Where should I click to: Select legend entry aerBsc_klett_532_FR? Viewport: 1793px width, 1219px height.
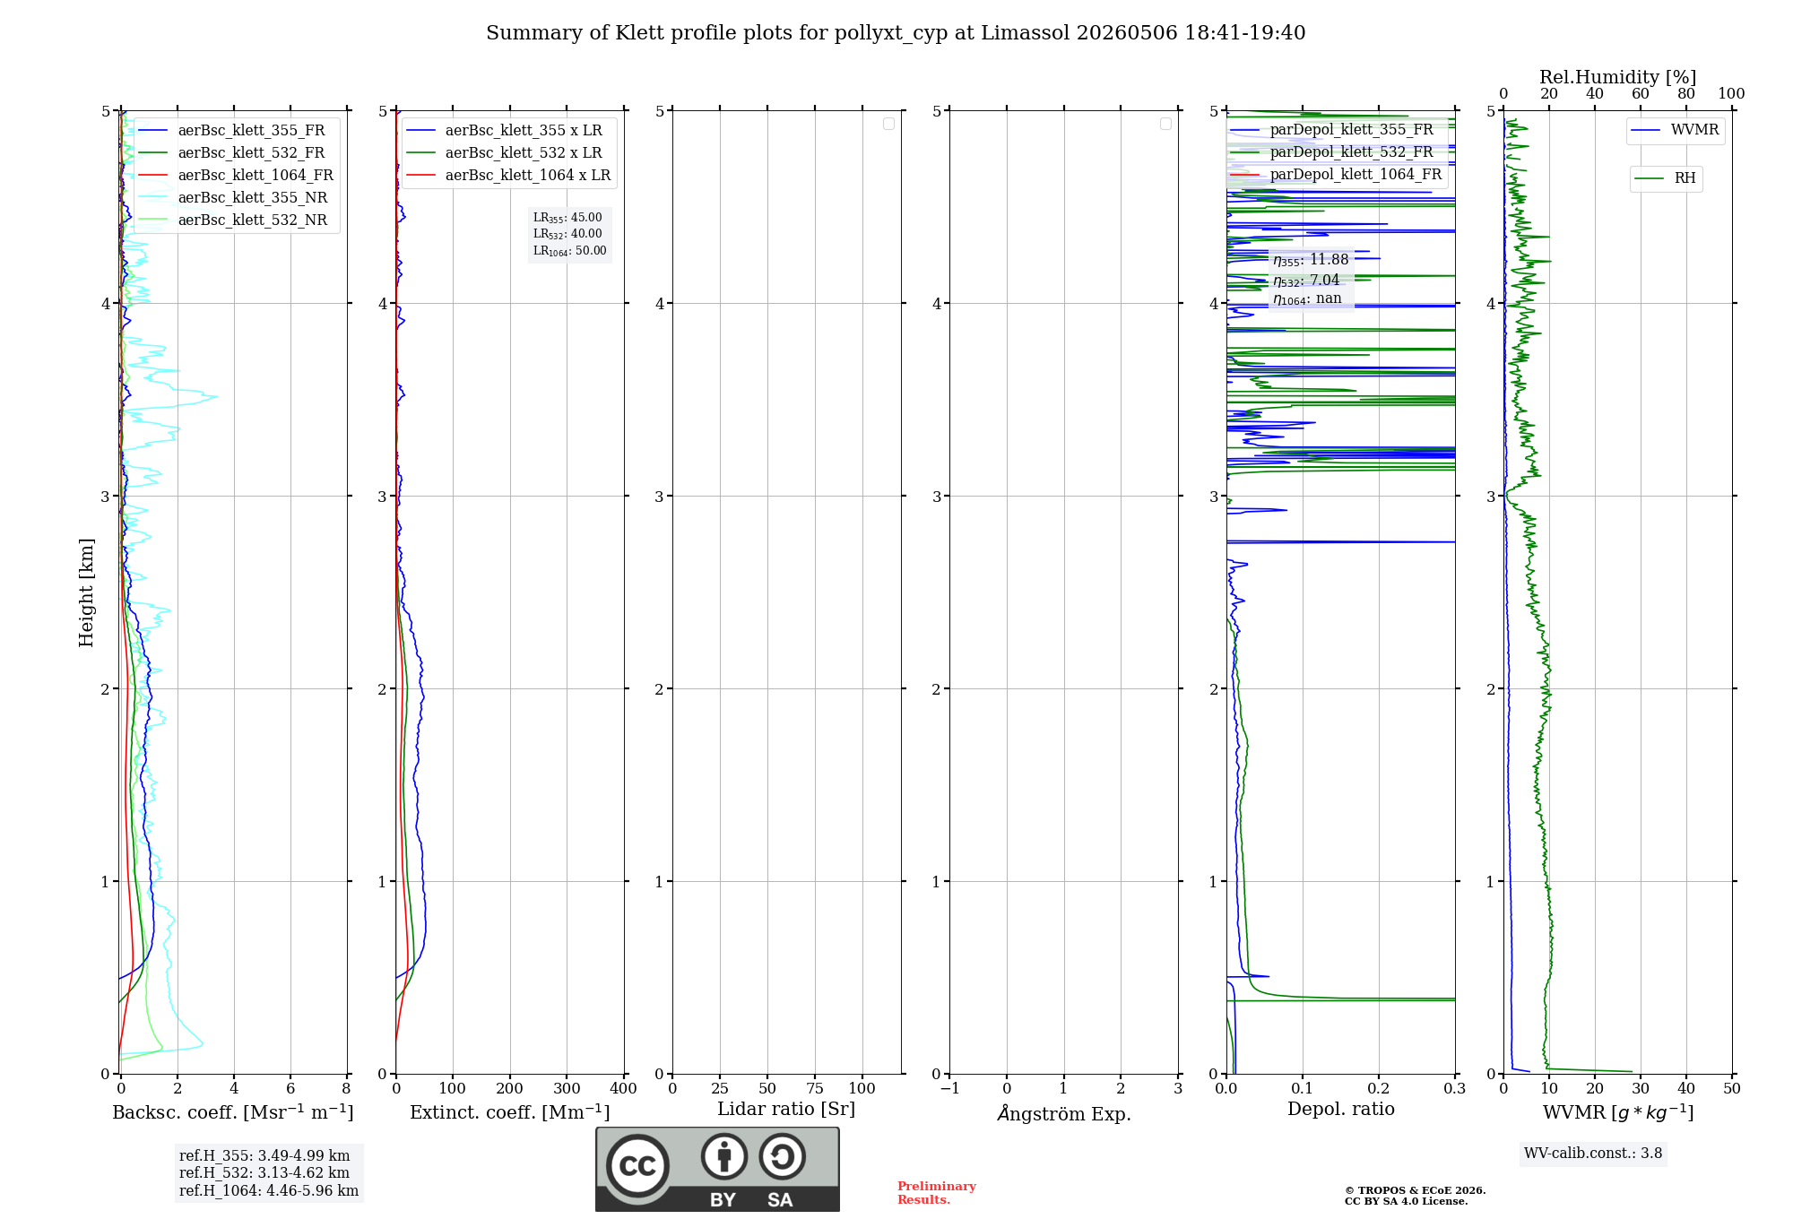pos(237,153)
